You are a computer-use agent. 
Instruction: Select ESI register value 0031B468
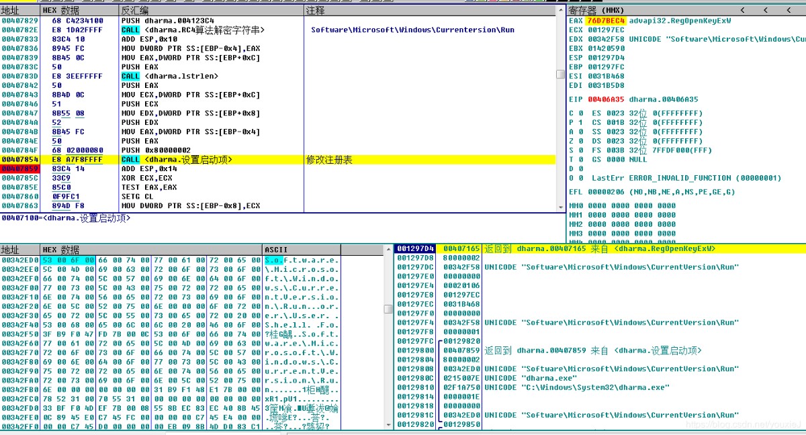point(605,77)
